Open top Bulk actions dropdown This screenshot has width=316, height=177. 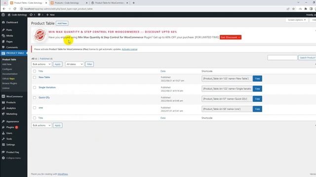(41, 64)
